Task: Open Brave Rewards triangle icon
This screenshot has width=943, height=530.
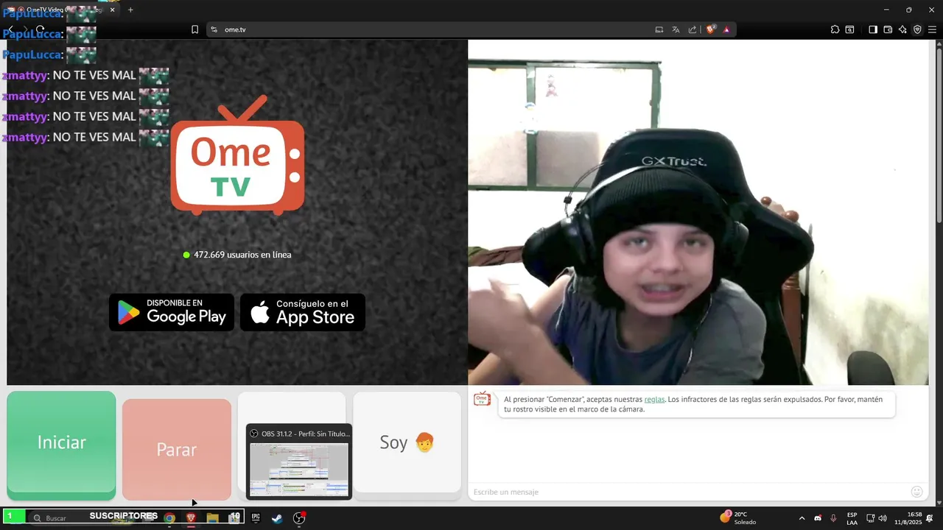Action: point(726,29)
